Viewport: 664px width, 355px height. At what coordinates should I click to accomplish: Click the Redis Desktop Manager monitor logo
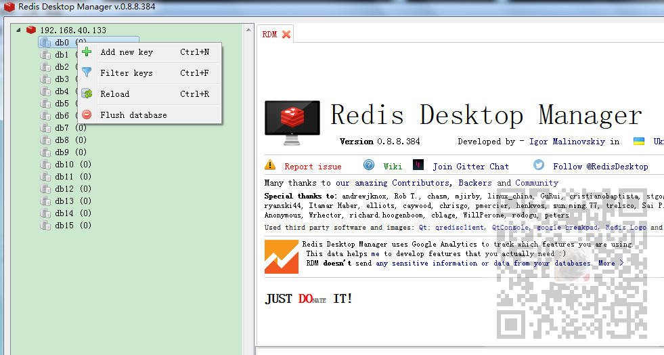[x=292, y=123]
